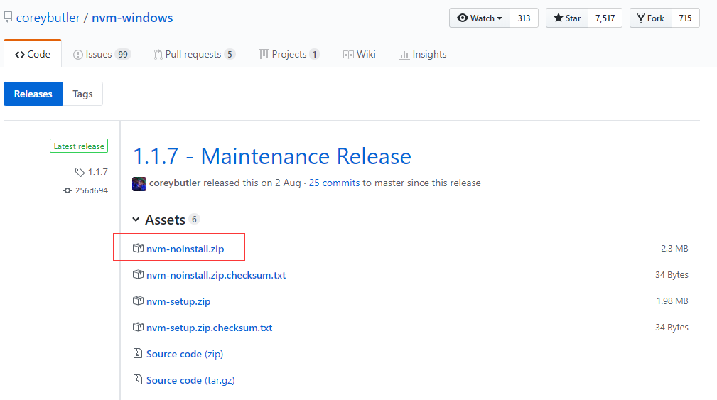Select the Releases button
The height and width of the screenshot is (400, 717).
(33, 94)
